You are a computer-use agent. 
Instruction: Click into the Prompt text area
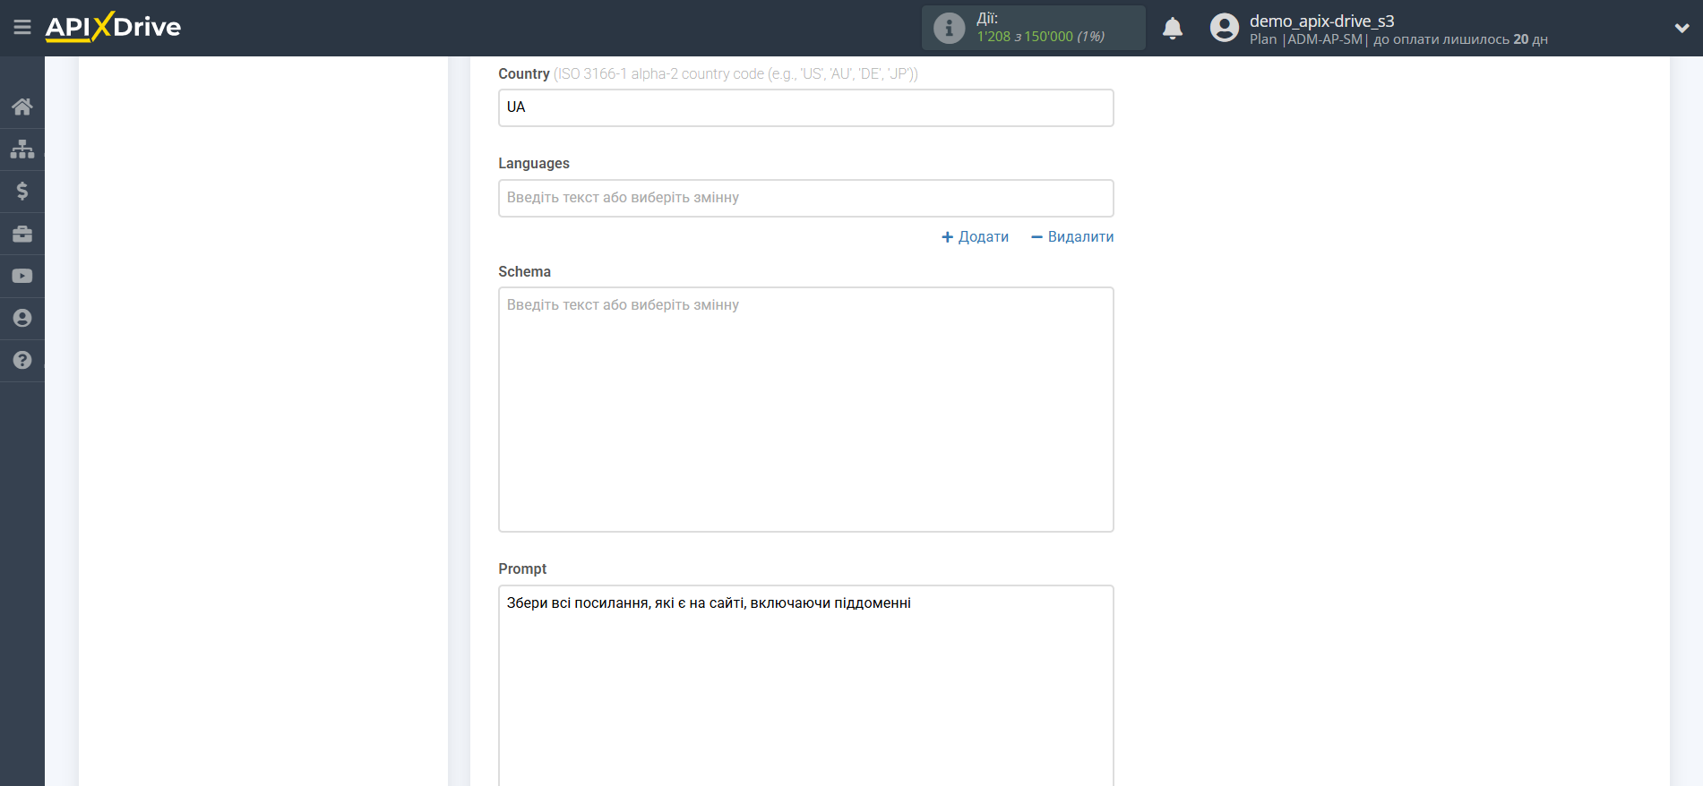click(805, 685)
